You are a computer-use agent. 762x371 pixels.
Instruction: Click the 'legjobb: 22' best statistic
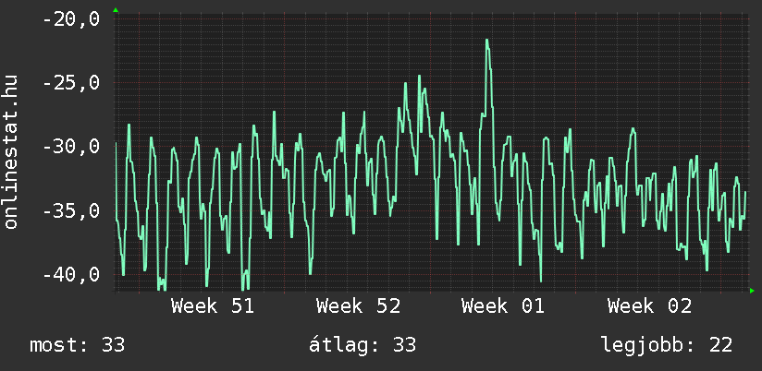click(x=666, y=345)
